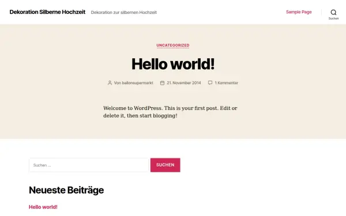Open the 21. November 2014 date link
Viewport: 346px width, 216px height.
(x=184, y=83)
